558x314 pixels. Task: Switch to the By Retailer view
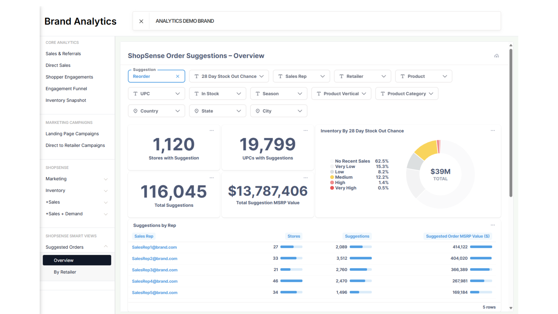tap(65, 272)
